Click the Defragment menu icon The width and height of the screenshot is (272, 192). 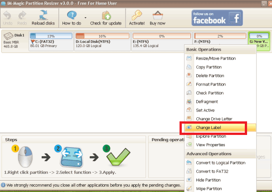[189, 101]
